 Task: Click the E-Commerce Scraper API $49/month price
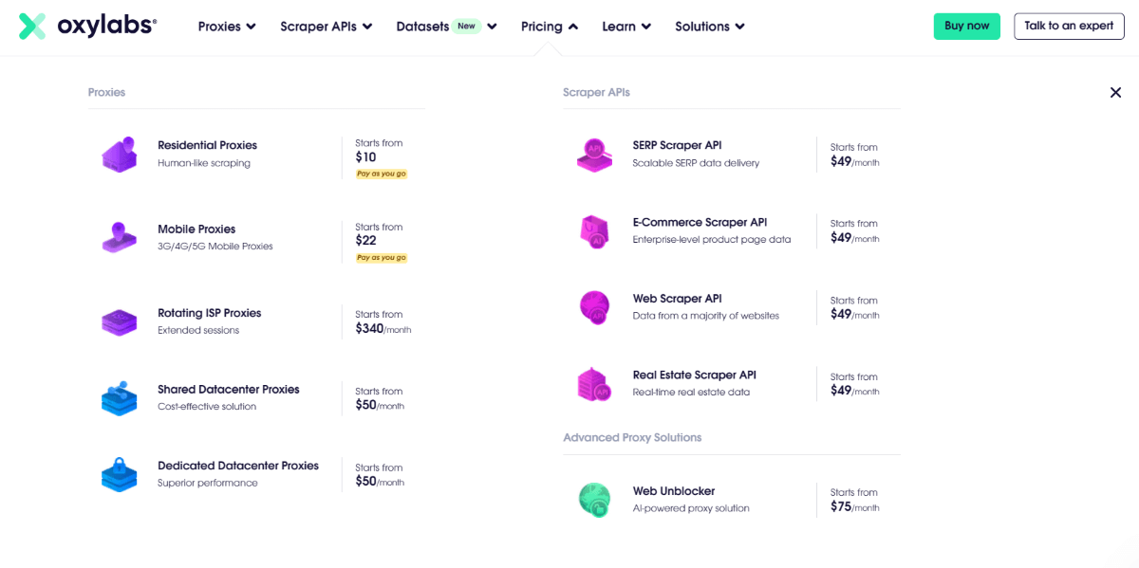coord(854,238)
